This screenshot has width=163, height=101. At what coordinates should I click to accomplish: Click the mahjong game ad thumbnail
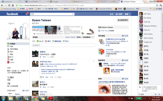106,71
